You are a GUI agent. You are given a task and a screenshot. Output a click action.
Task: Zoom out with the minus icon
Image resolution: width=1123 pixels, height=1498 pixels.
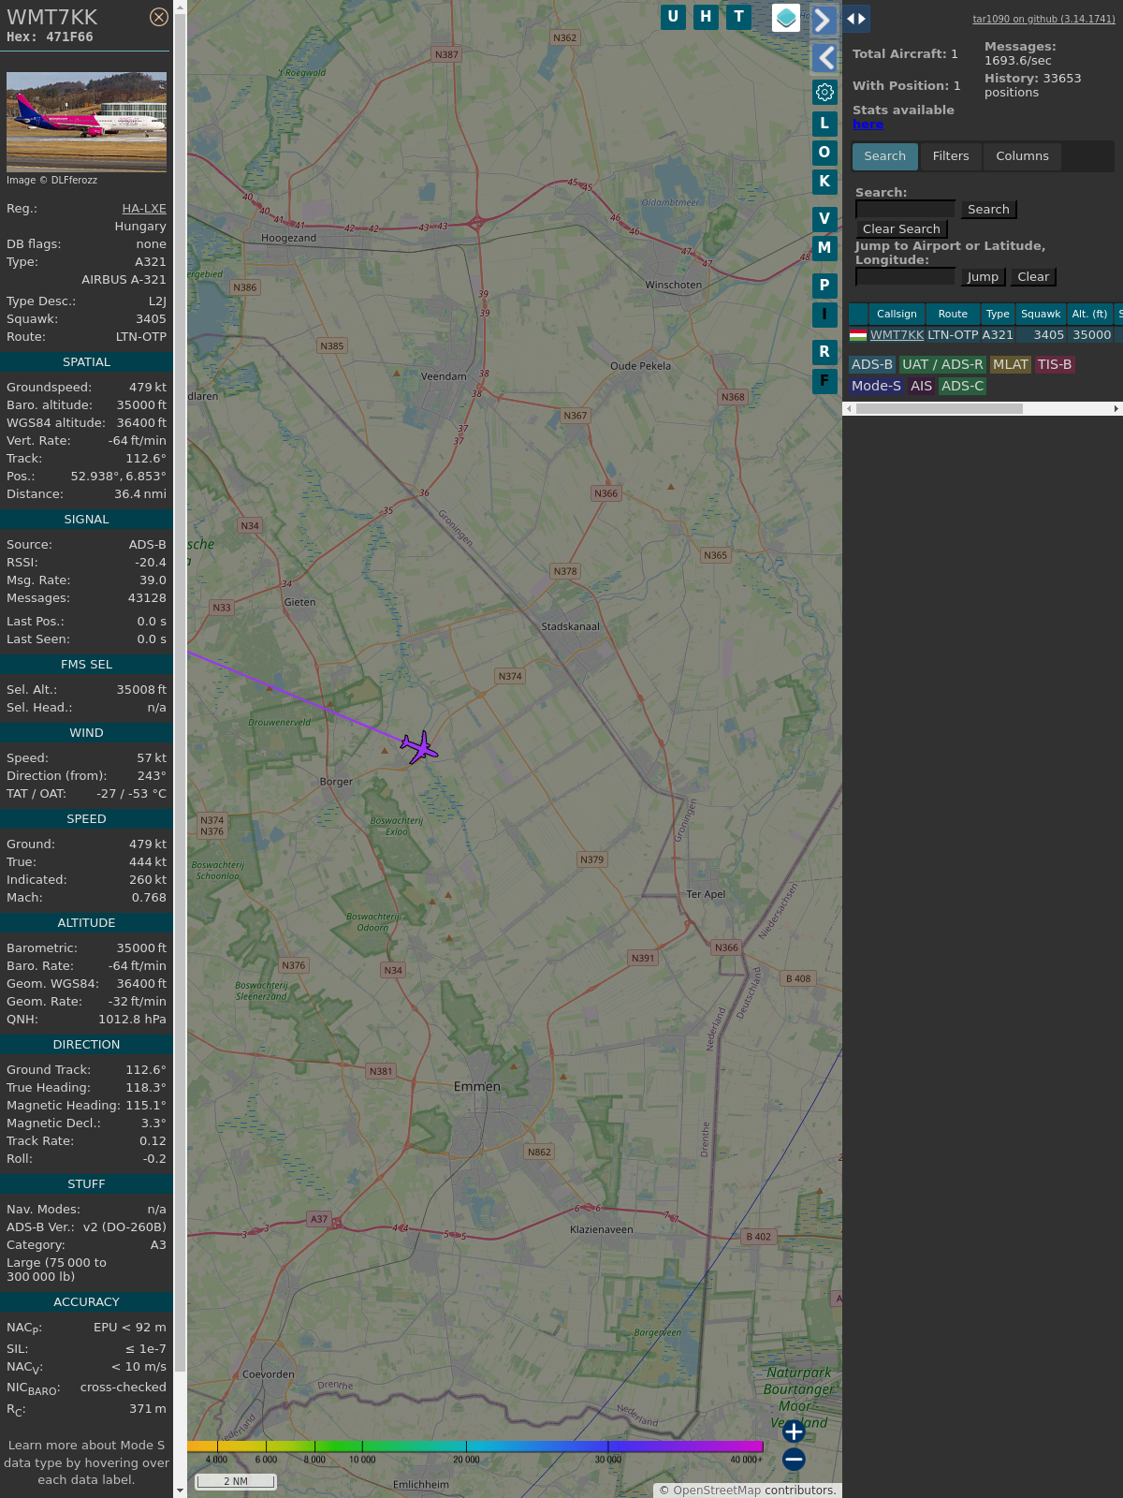[x=794, y=1459]
